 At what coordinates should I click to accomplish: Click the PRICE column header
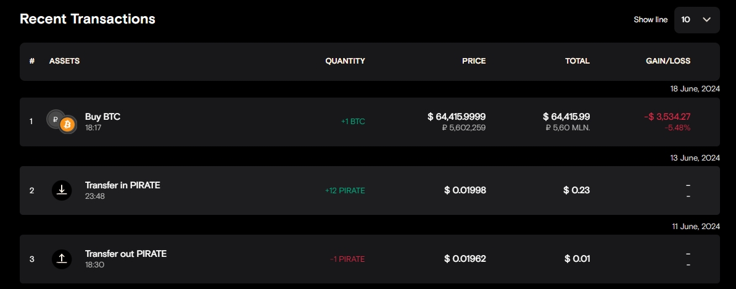click(x=474, y=61)
